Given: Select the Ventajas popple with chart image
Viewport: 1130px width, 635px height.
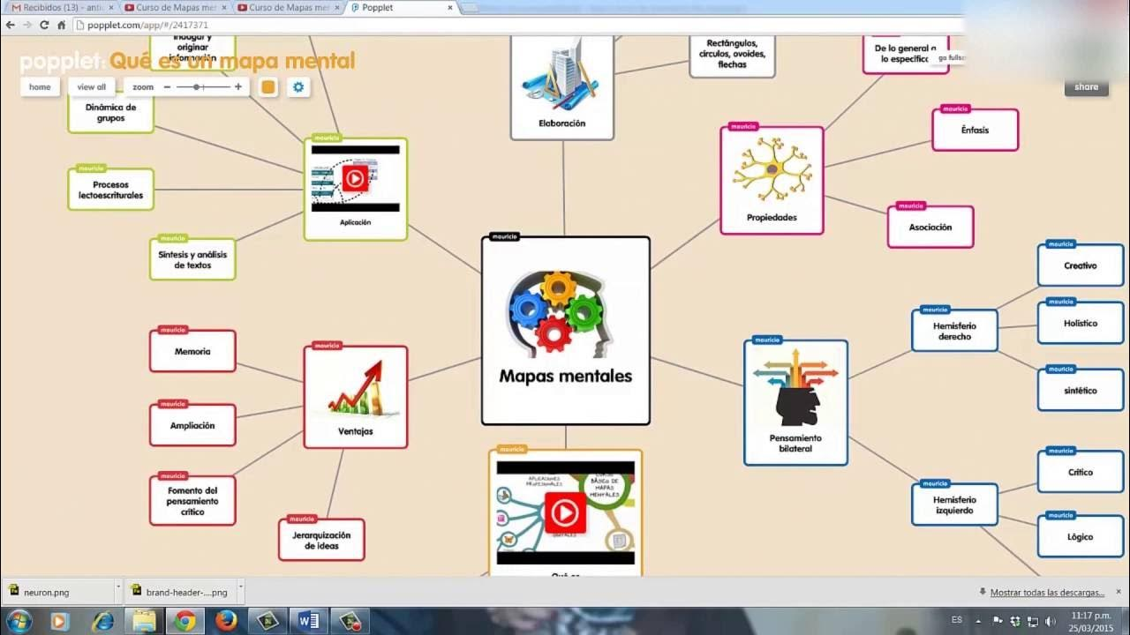Looking at the screenshot, I should click(356, 397).
